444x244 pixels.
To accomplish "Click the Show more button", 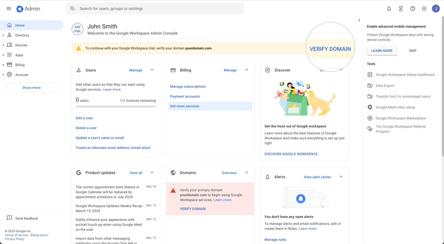I will 32,87.
